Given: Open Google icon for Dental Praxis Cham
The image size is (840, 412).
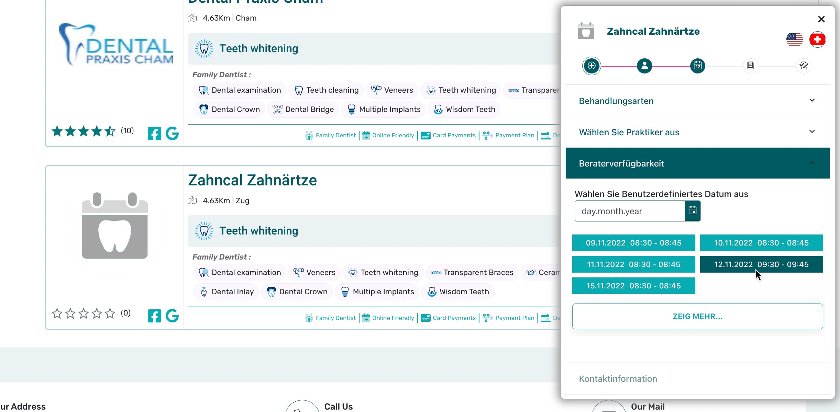Looking at the screenshot, I should pyautogui.click(x=172, y=134).
